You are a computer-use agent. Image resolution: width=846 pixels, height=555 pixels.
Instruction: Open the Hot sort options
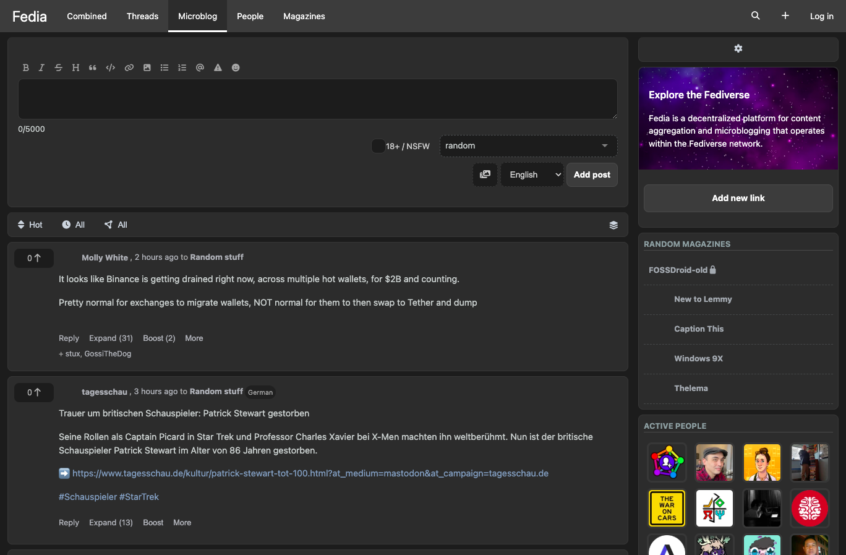[30, 225]
